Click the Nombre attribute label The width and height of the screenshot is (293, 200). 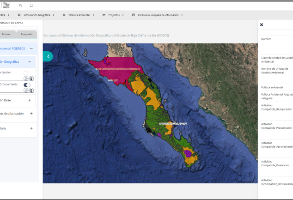click(x=266, y=39)
